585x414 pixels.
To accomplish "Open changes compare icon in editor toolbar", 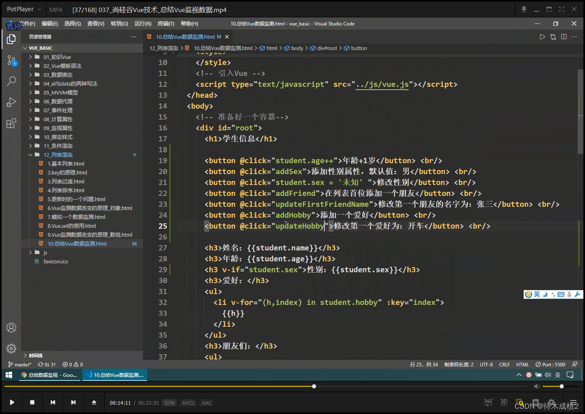I will [553, 37].
